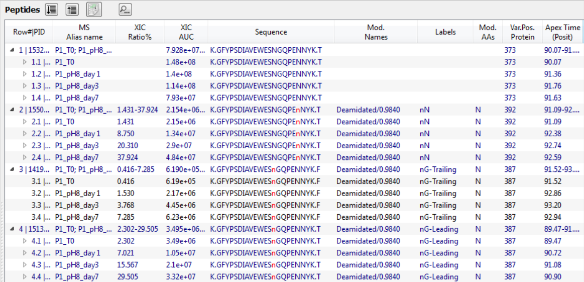584x282 pixels.
Task: Click the Sequence column header
Action: pos(271,32)
